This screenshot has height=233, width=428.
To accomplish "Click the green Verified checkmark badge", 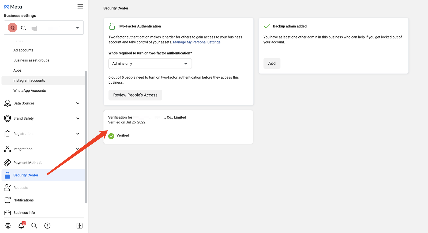I will [x=111, y=136].
